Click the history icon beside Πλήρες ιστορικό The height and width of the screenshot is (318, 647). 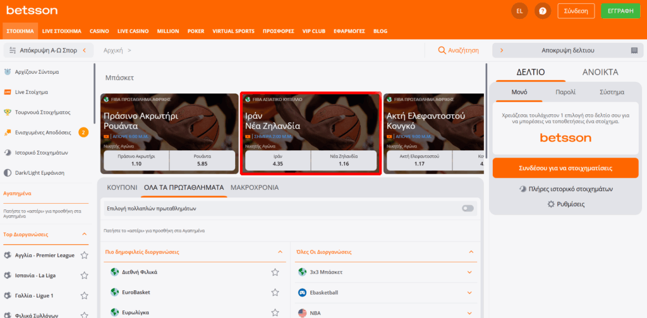[523, 189]
